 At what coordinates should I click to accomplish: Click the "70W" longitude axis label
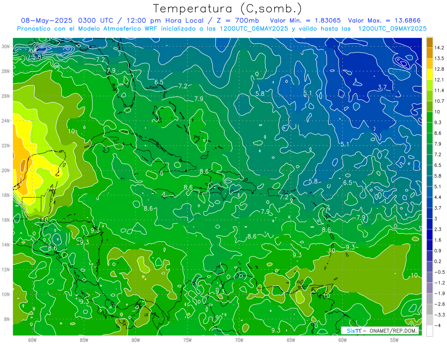(239, 340)
